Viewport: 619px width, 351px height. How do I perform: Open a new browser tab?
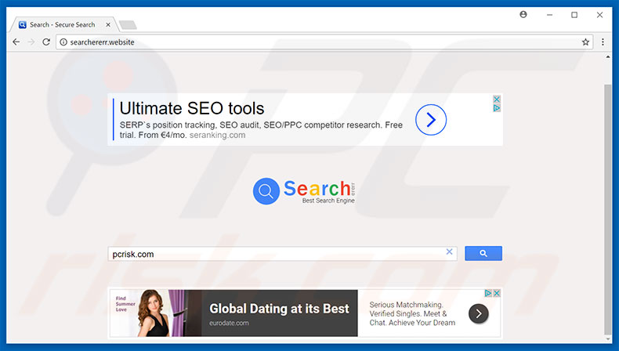[128, 25]
